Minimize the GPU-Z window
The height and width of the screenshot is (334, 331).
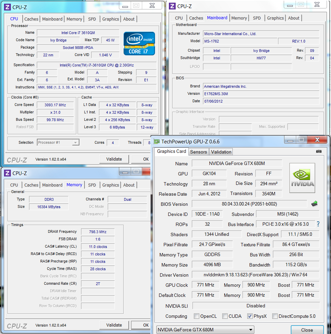pyautogui.click(x=290, y=140)
